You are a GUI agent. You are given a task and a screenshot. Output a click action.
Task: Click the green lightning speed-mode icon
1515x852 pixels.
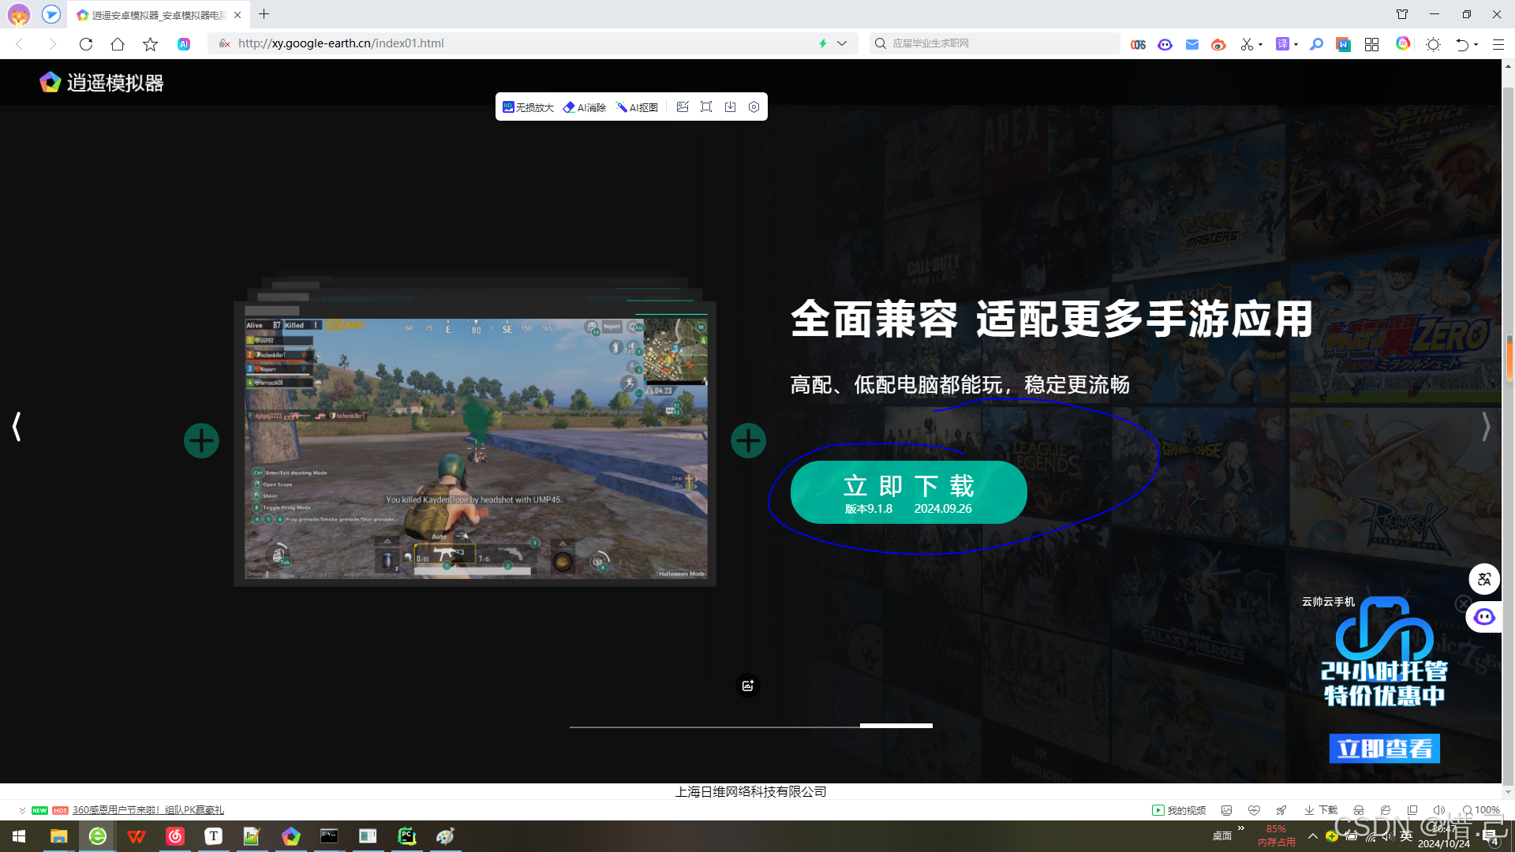pos(823,43)
